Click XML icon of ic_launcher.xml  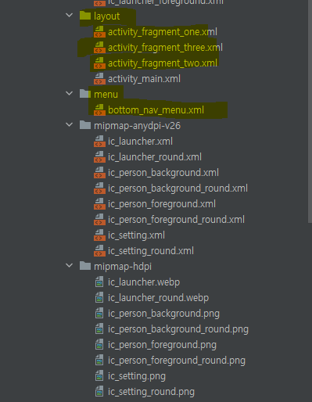(x=99, y=142)
